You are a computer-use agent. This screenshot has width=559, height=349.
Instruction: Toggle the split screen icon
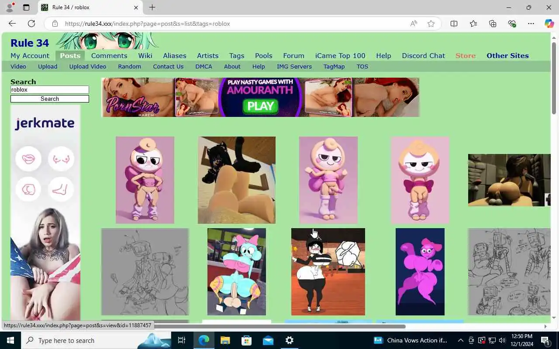tap(454, 24)
